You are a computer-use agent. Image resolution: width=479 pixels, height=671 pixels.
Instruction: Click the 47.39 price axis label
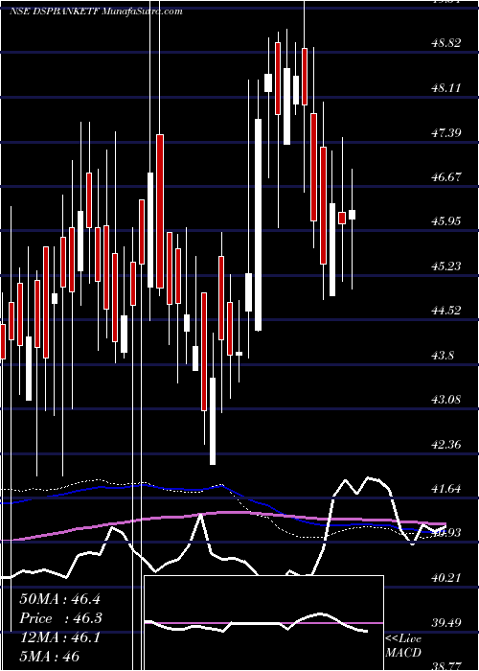point(446,132)
